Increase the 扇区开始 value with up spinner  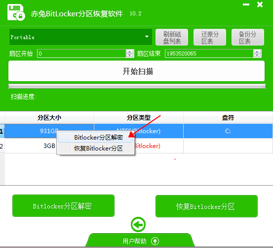pos(129,51)
